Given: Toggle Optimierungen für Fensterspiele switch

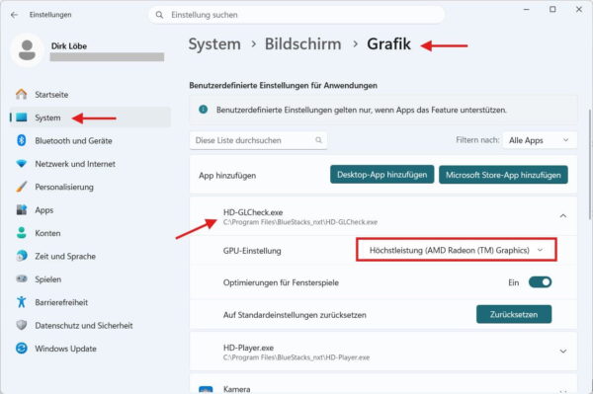Looking at the screenshot, I should [x=540, y=282].
